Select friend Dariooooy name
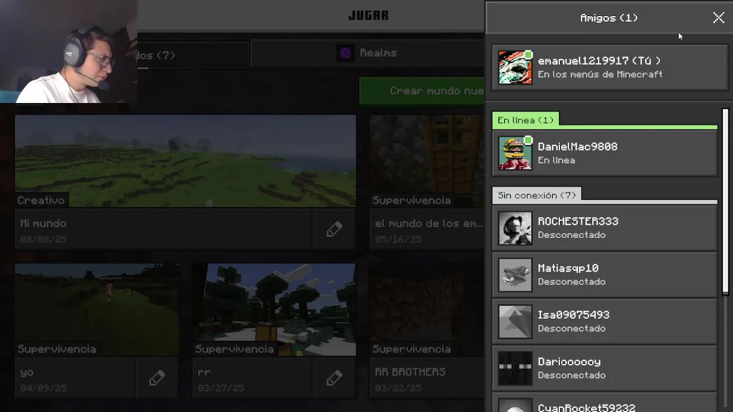This screenshot has height=412, width=733. click(x=569, y=362)
